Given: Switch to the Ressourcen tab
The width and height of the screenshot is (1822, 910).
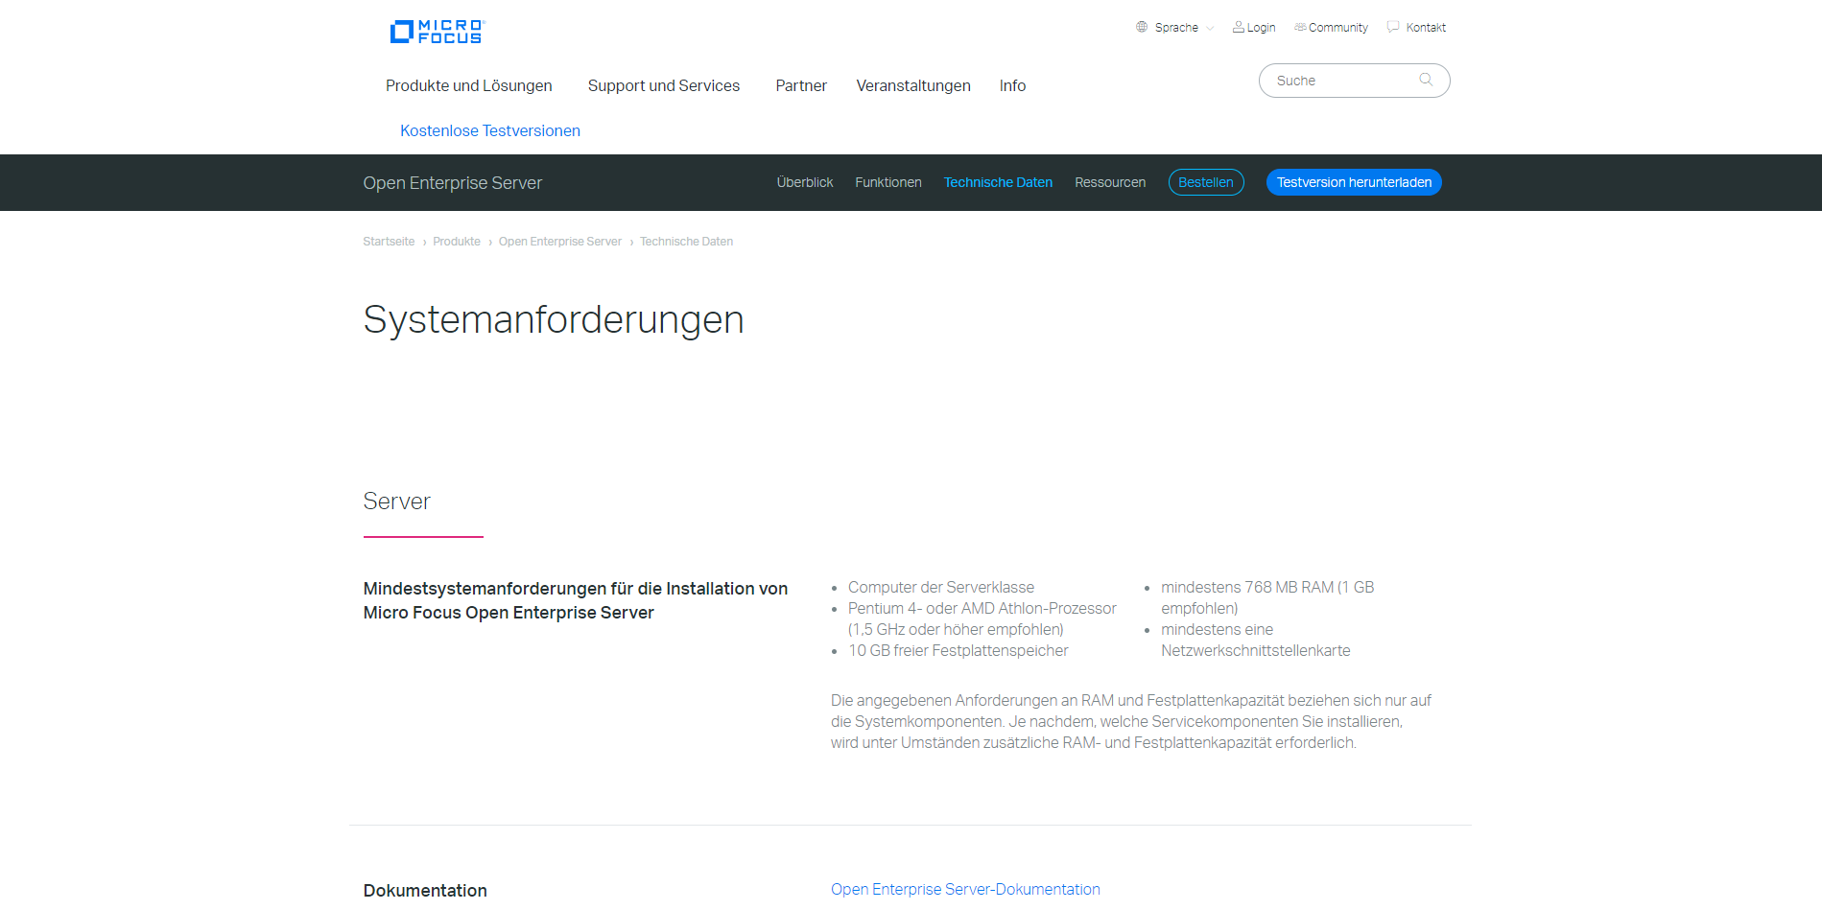Looking at the screenshot, I should 1110,182.
